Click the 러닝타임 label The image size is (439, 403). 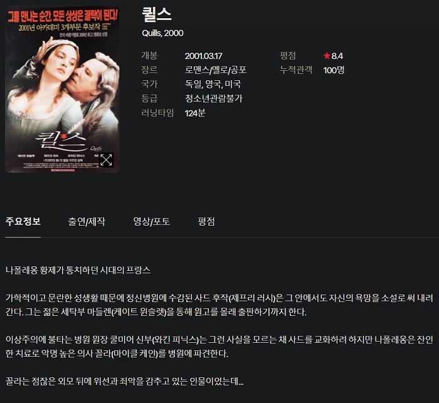(x=157, y=113)
